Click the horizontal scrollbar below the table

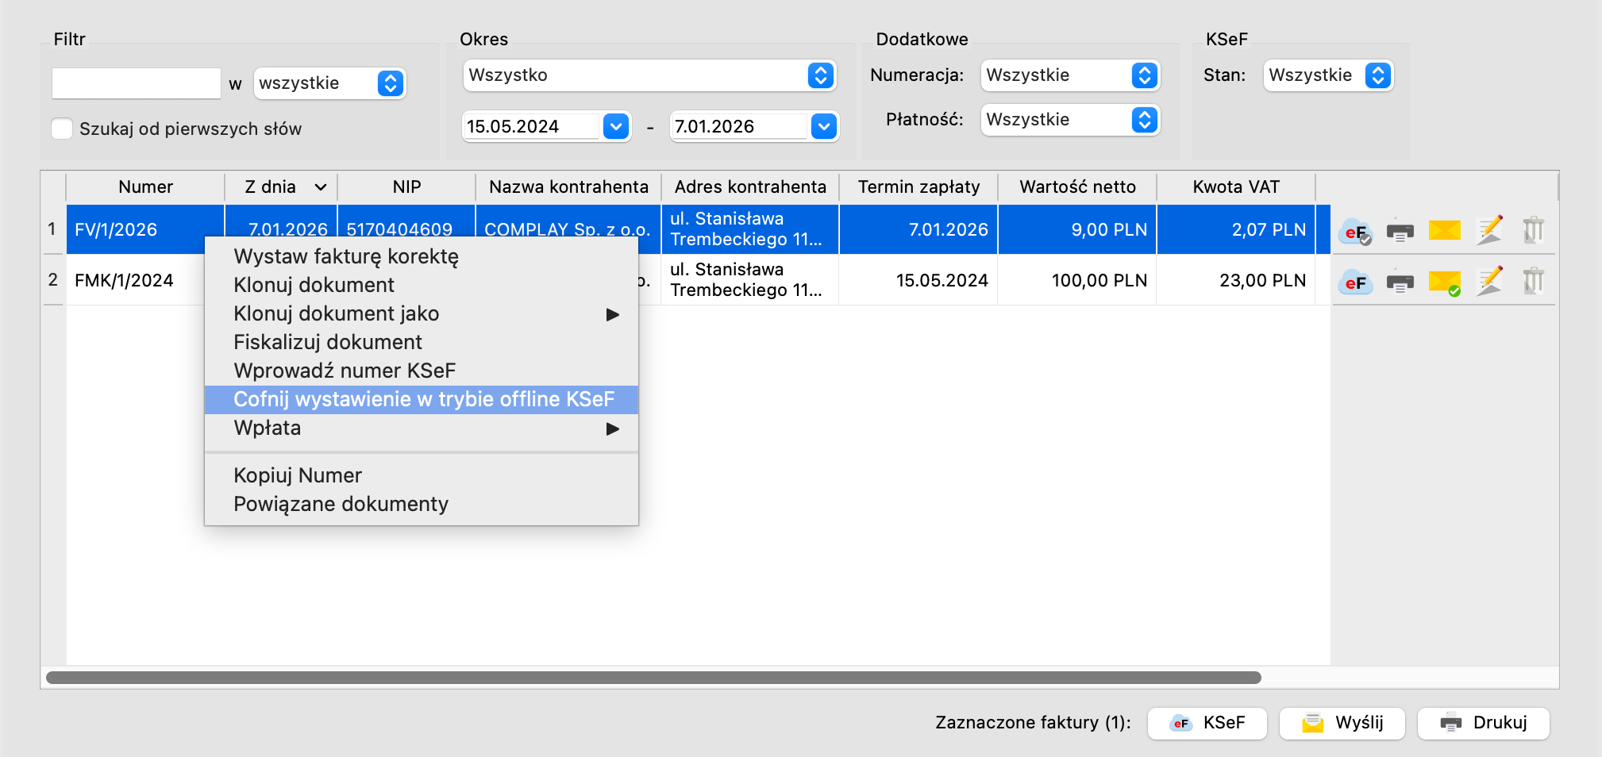653,678
